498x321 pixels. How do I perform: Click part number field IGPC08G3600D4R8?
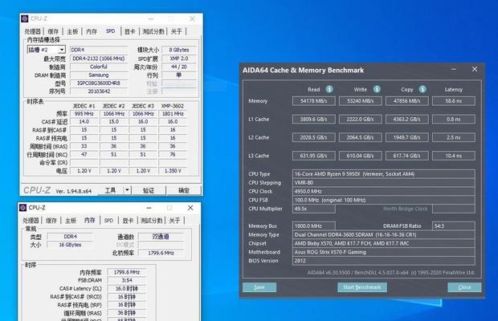pos(99,83)
